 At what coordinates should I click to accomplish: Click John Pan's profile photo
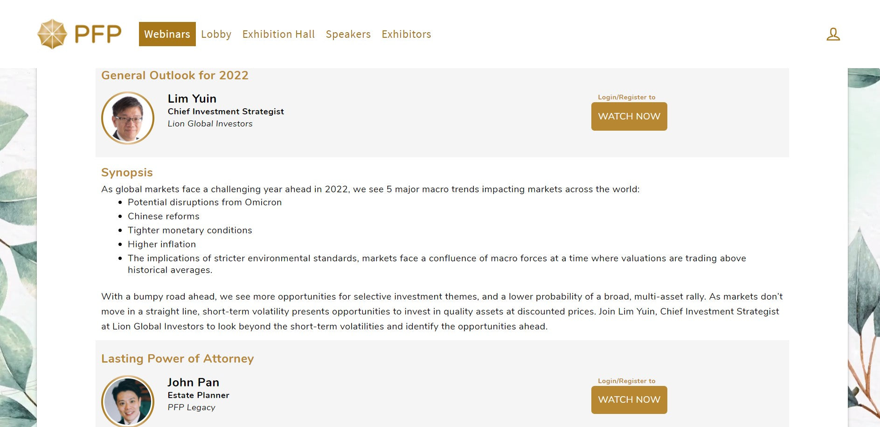click(x=128, y=401)
